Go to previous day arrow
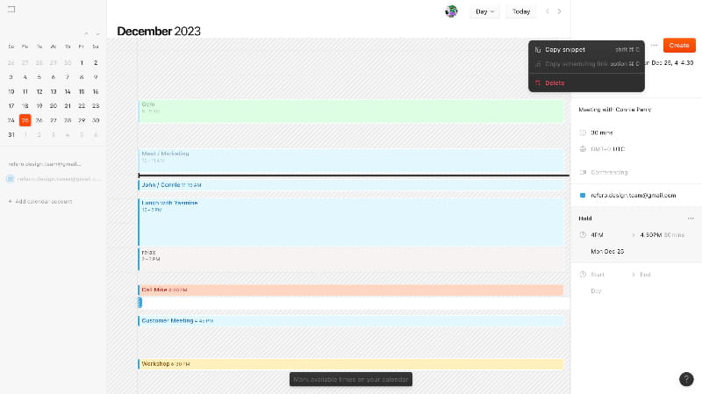Screen dimensions: 702x394 tap(548, 11)
